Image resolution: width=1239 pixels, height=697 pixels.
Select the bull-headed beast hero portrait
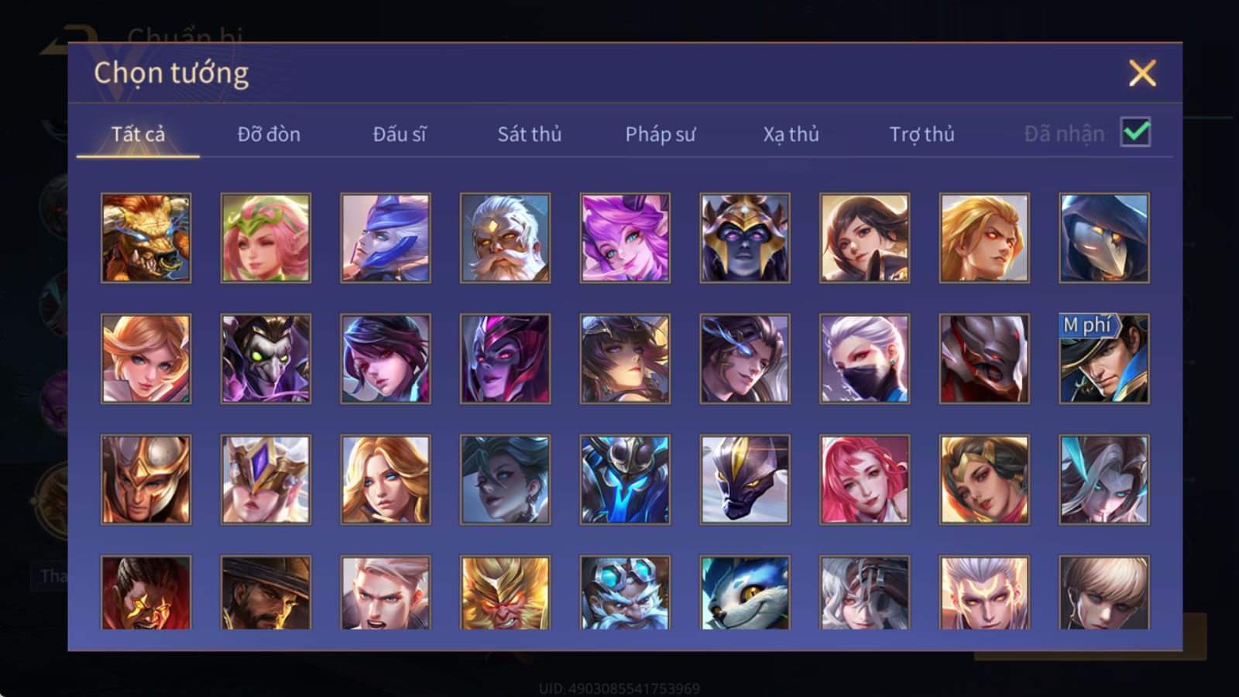(x=146, y=238)
